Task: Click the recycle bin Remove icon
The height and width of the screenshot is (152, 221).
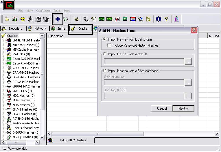Action: click(x=66, y=19)
